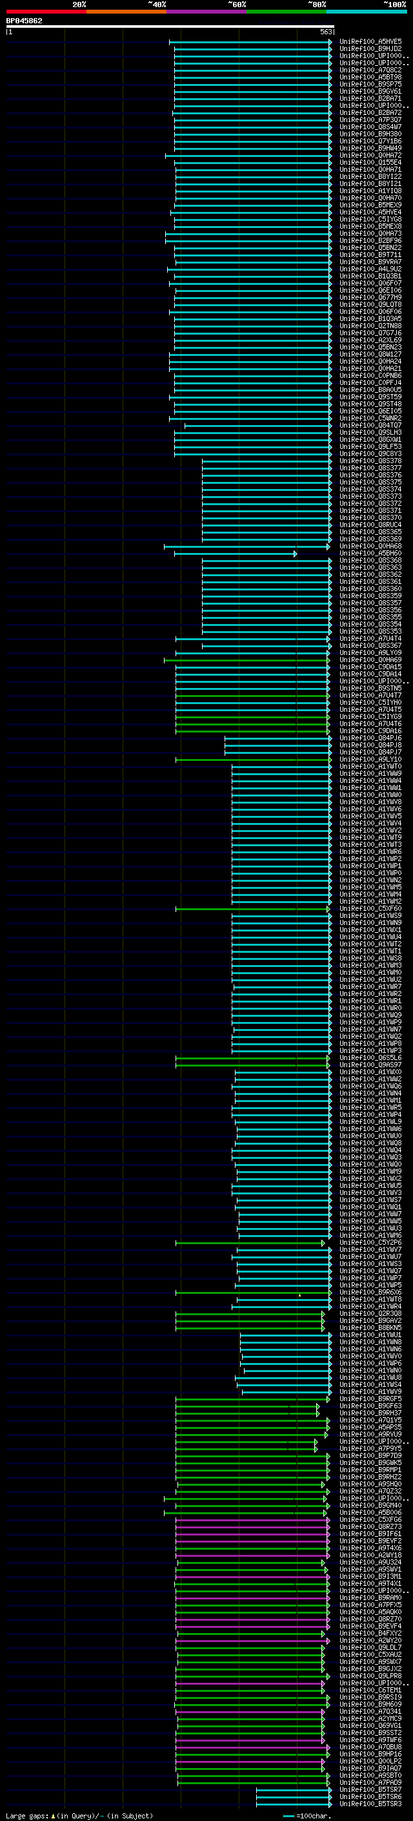
Task: Select the UniRef100_B2BA71 label
Action: point(370,98)
